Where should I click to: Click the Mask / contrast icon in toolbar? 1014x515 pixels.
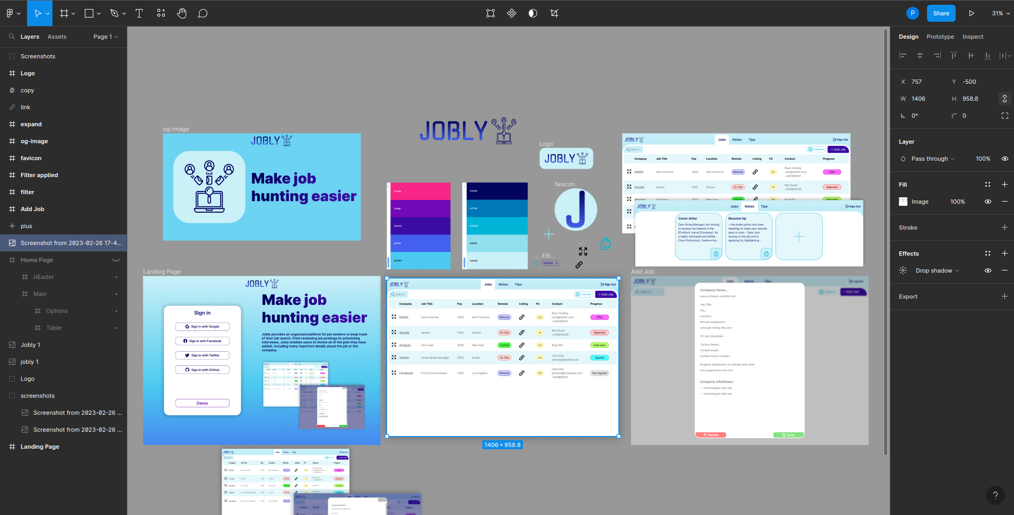533,13
